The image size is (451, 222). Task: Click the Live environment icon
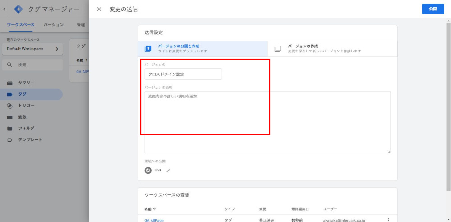point(148,171)
